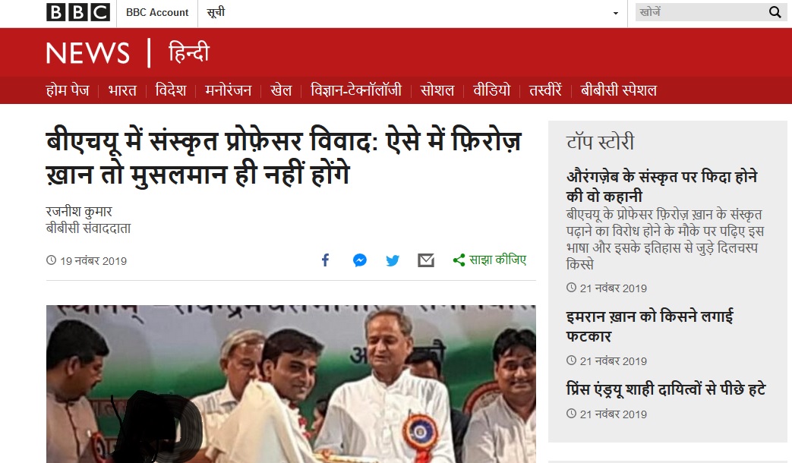
Task: Open the भारत section tab
Action: tap(122, 90)
